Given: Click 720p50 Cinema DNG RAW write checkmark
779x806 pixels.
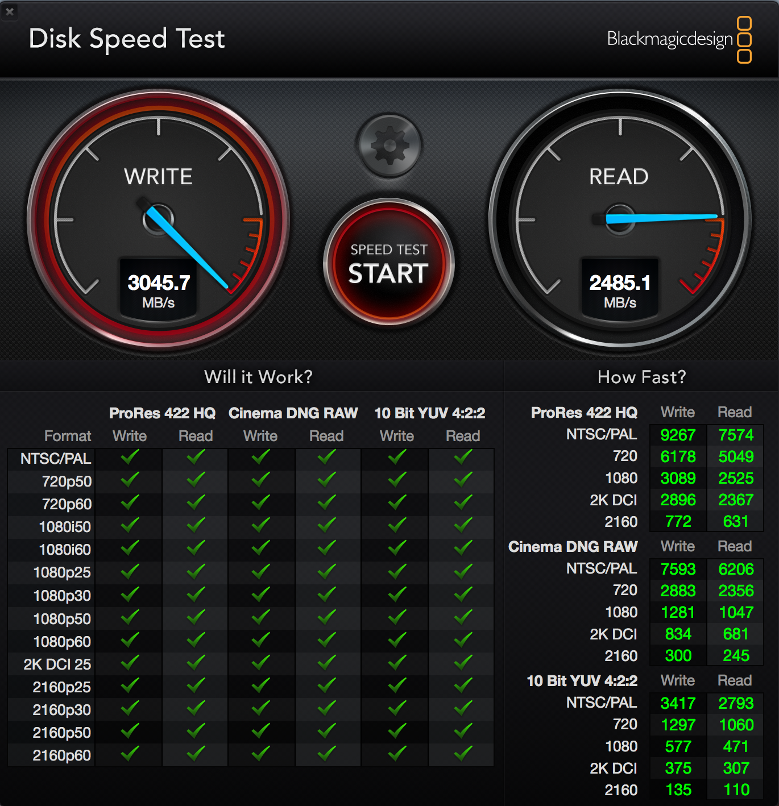Looking at the screenshot, I should point(260,480).
